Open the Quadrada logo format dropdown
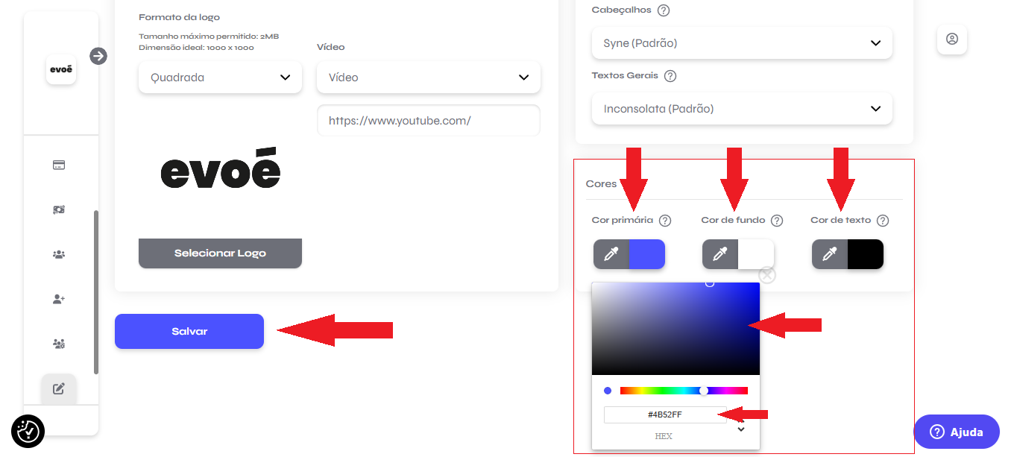Viewport: 1011px width, 457px height. 220,78
